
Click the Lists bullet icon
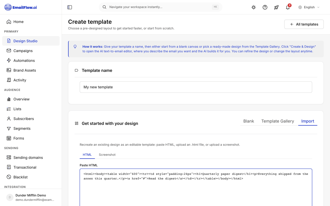click(x=9, y=109)
